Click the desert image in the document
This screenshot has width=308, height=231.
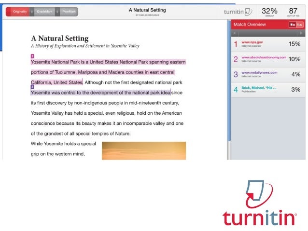click(144, 151)
